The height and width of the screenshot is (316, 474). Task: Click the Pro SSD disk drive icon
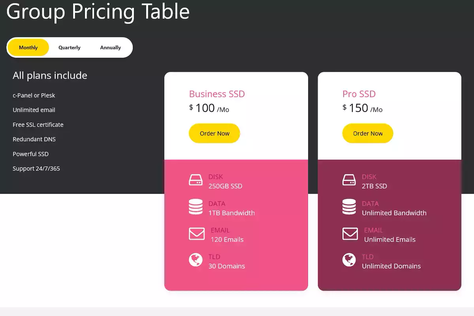click(349, 180)
